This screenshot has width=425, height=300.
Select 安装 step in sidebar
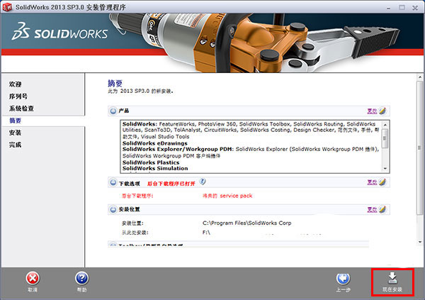coord(15,133)
